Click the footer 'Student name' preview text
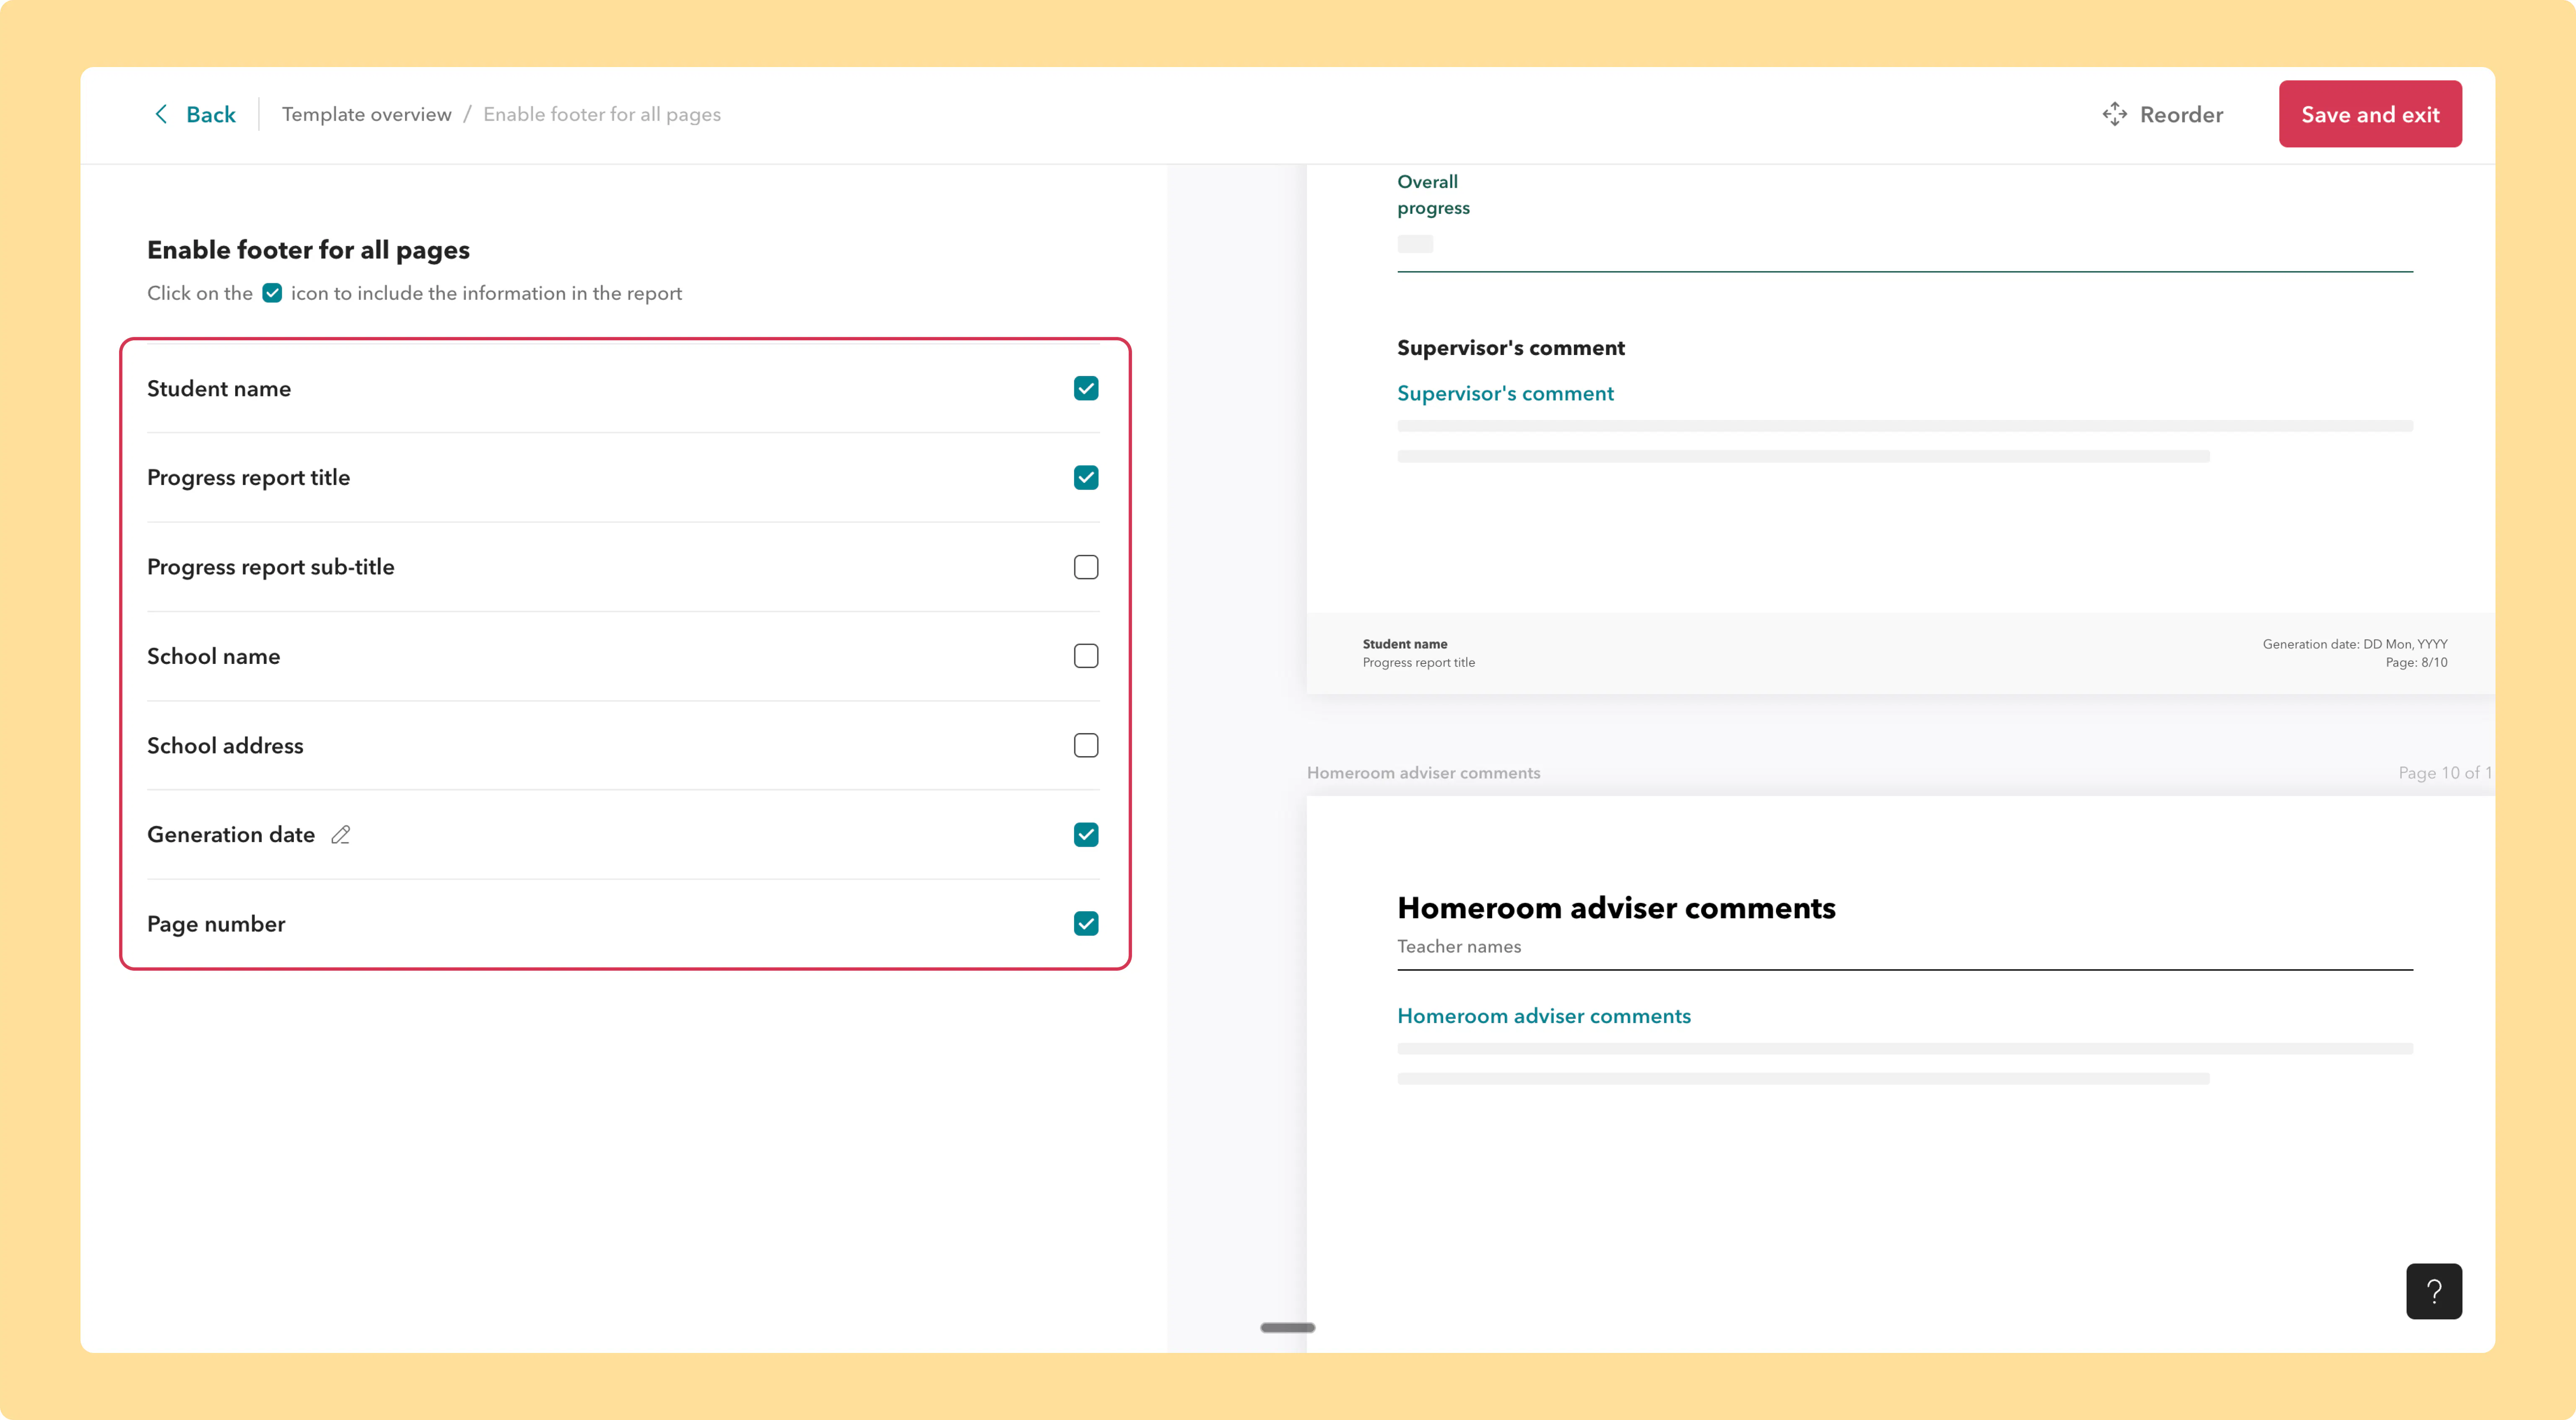2576x1420 pixels. [x=1404, y=644]
